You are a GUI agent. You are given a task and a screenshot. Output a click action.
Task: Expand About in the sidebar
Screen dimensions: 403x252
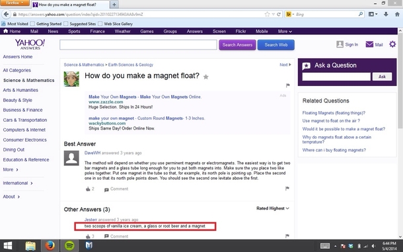(11, 196)
